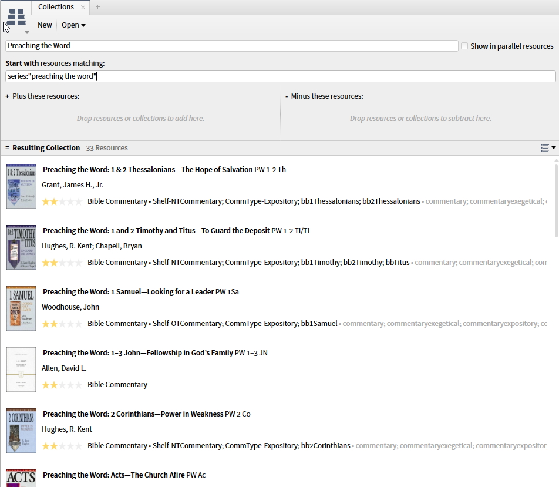This screenshot has width=559, height=487.
Task: Click the resources matching rule field
Action: point(280,76)
